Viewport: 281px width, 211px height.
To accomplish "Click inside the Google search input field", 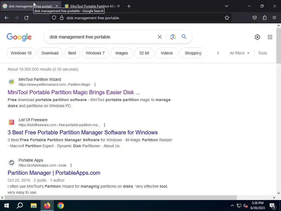I will [x=102, y=37].
